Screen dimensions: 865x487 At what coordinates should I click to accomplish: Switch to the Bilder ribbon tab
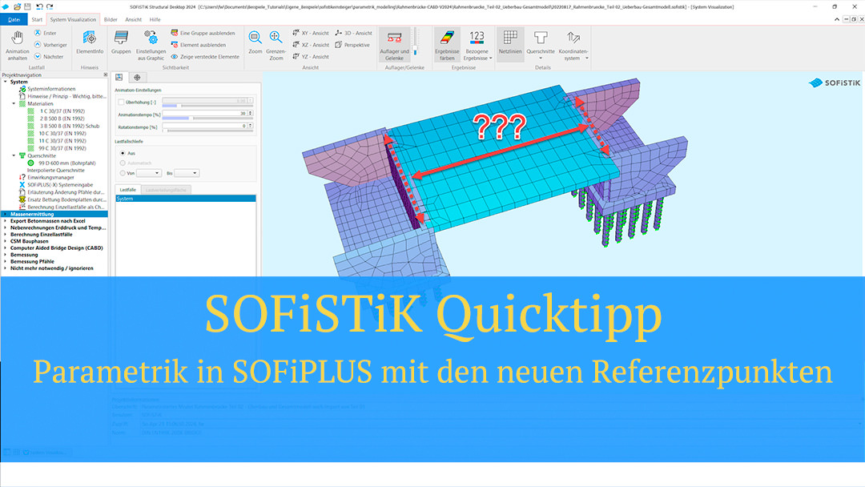(x=111, y=18)
